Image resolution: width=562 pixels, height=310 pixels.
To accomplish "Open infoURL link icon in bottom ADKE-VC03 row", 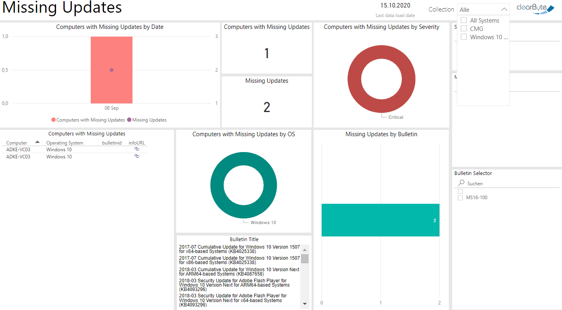I will 137,156.
